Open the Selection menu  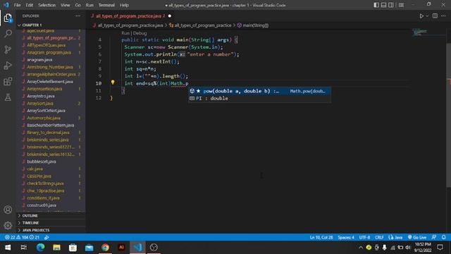tap(47, 5)
